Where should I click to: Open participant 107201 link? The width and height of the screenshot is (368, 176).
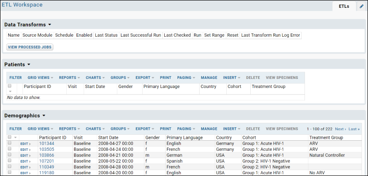coord(46,161)
